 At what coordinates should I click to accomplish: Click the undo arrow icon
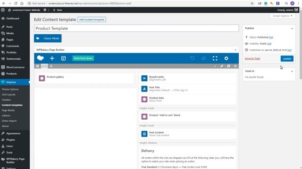(x=192, y=58)
